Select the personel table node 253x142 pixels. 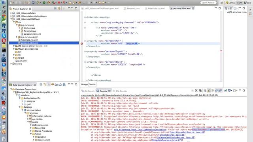42,137
